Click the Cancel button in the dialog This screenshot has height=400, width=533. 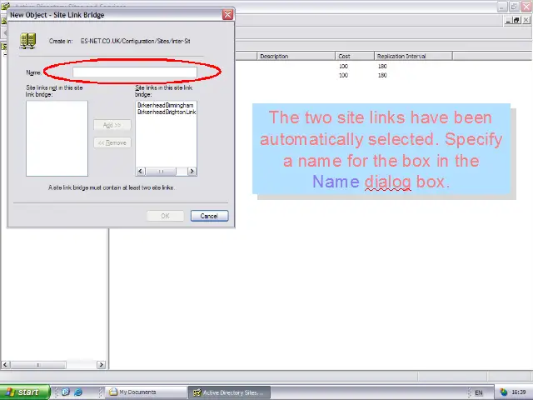(x=209, y=216)
